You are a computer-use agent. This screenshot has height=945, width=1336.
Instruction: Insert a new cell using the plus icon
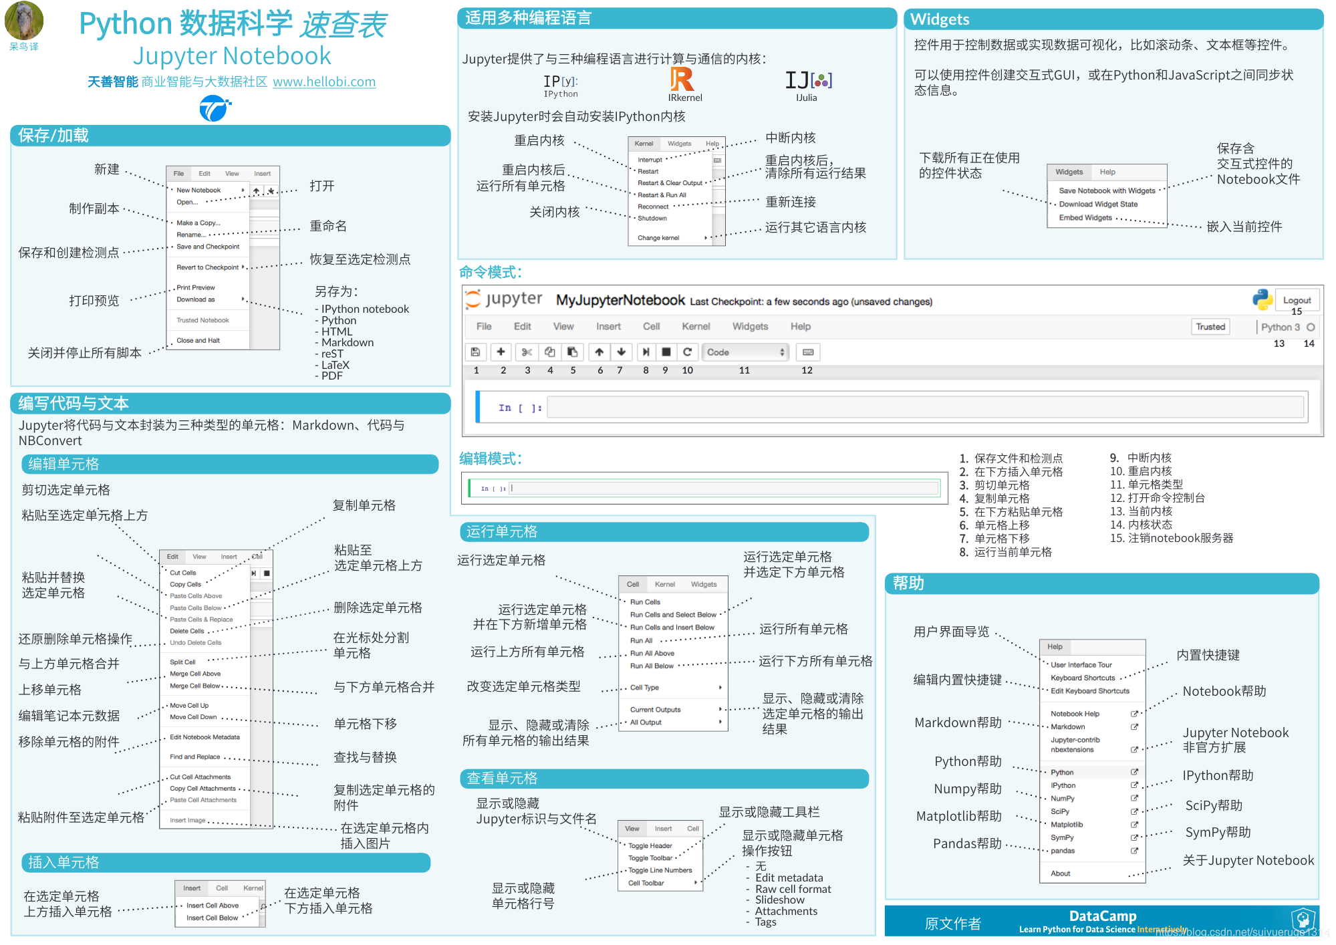tap(501, 352)
